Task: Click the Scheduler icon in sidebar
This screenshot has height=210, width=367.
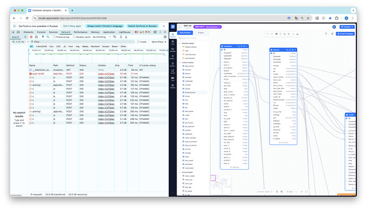Action: (173, 64)
